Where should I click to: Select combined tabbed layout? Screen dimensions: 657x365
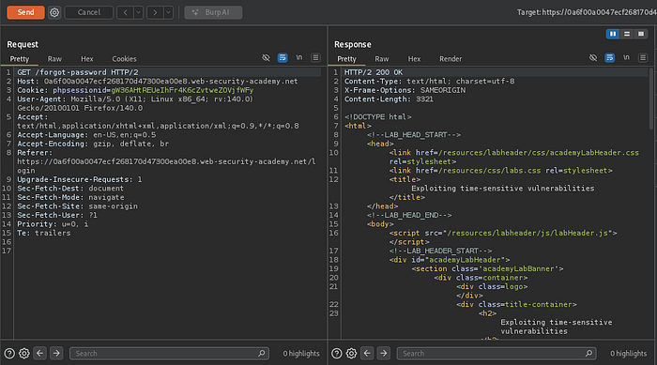(x=641, y=34)
